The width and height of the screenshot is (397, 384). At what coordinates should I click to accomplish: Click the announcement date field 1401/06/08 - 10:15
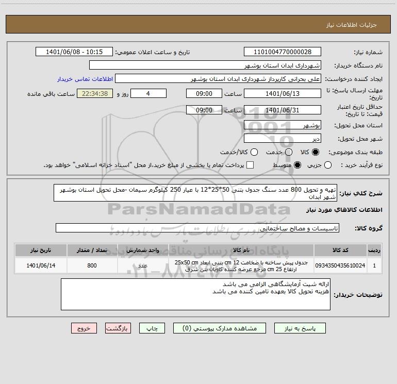pos(74,52)
